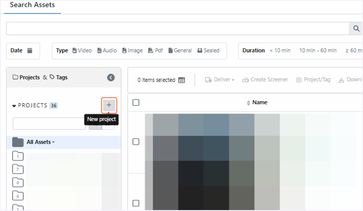363x211 pixels.
Task: Click the project filter text box
Action: (x=49, y=124)
